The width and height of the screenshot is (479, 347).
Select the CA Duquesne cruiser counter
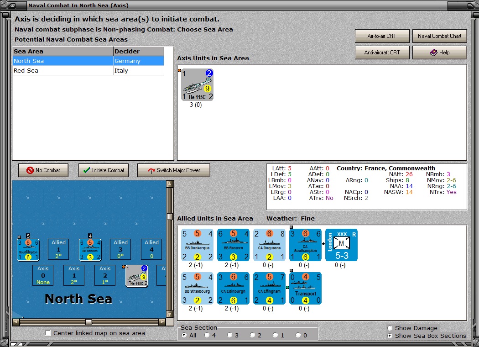coord(269,245)
